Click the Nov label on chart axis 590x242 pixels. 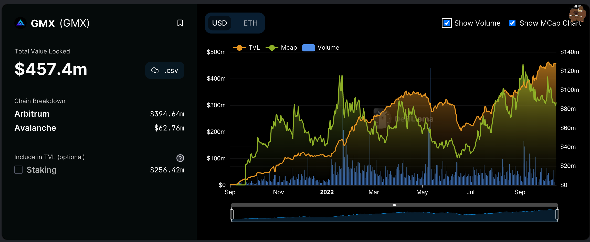pos(278,192)
